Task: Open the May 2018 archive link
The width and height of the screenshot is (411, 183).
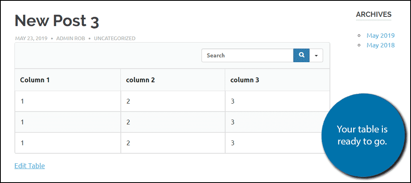Action: [380, 45]
